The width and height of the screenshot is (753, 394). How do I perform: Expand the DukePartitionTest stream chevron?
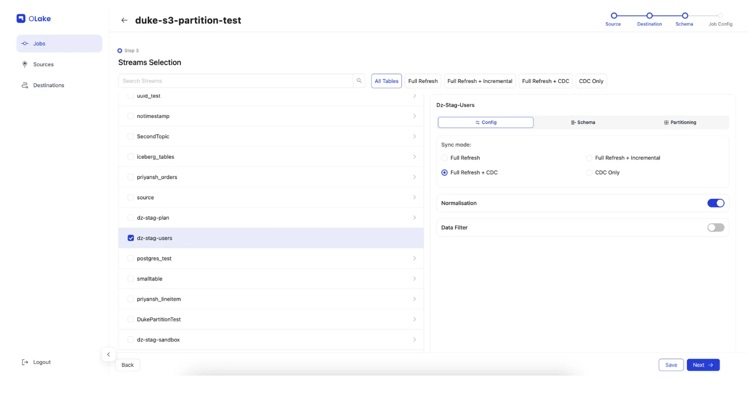414,319
